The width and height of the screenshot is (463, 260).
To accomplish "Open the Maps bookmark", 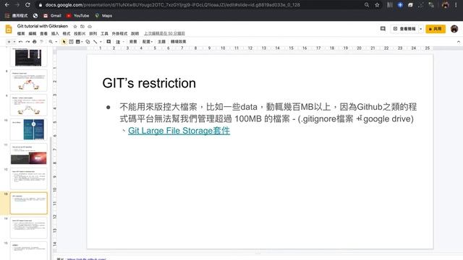I will point(103,16).
